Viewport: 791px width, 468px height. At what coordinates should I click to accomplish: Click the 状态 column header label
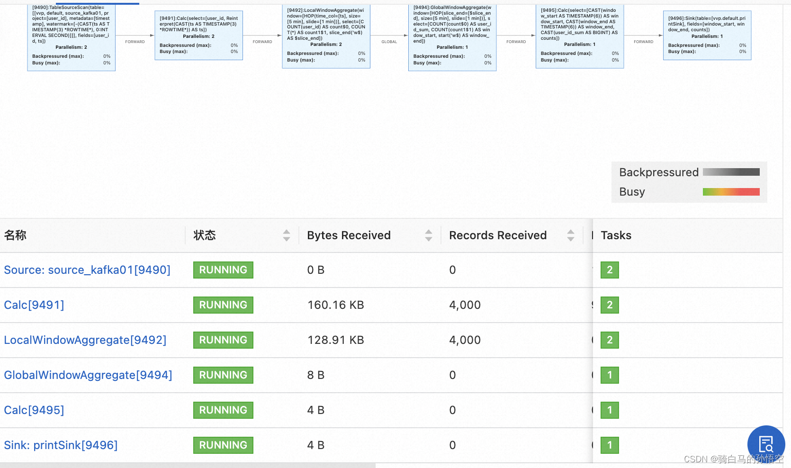click(x=205, y=235)
